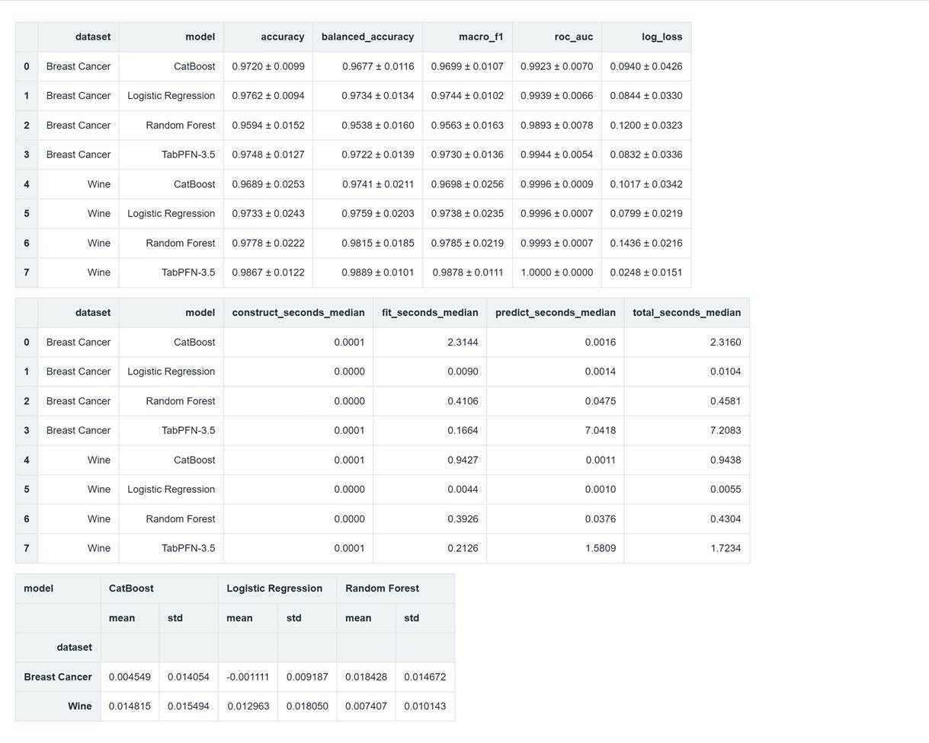Click fit_seconds_median column header

(x=430, y=312)
